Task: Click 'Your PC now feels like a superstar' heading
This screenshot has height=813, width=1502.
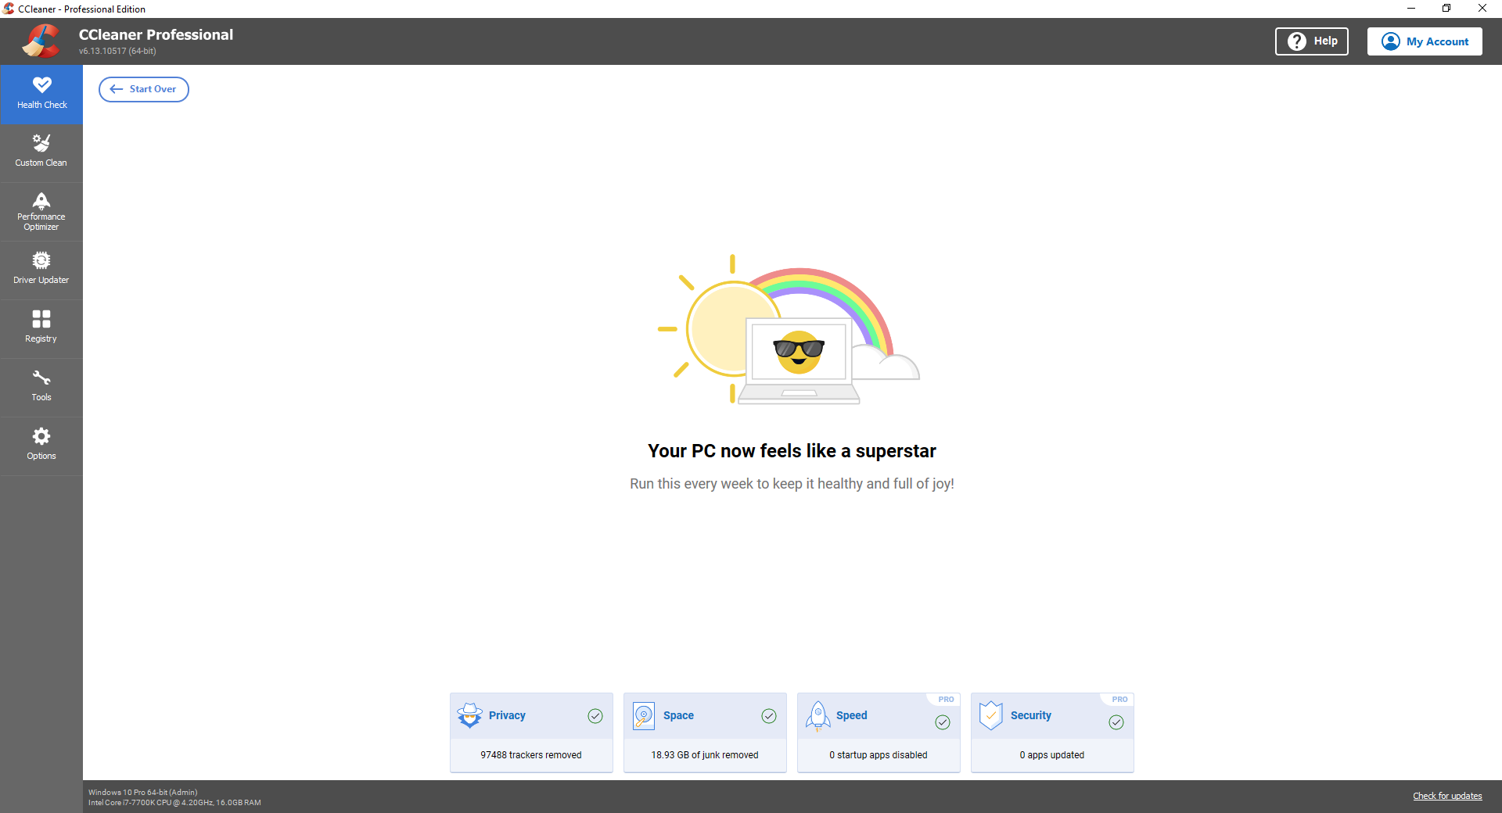Action: pos(792,451)
